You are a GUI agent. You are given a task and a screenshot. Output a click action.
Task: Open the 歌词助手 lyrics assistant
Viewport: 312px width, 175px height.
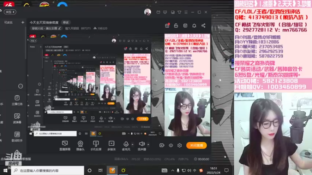point(17,137)
